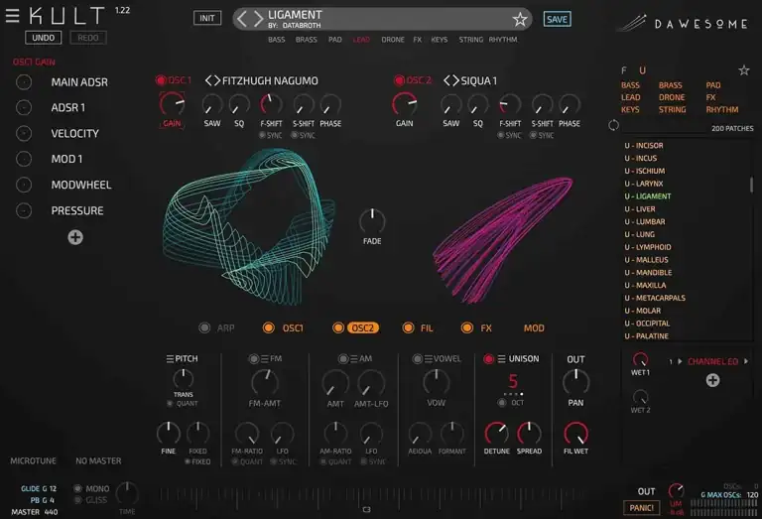The width and height of the screenshot is (762, 519).
Task: Open the effect slot 1 selector arrow
Action: click(680, 361)
